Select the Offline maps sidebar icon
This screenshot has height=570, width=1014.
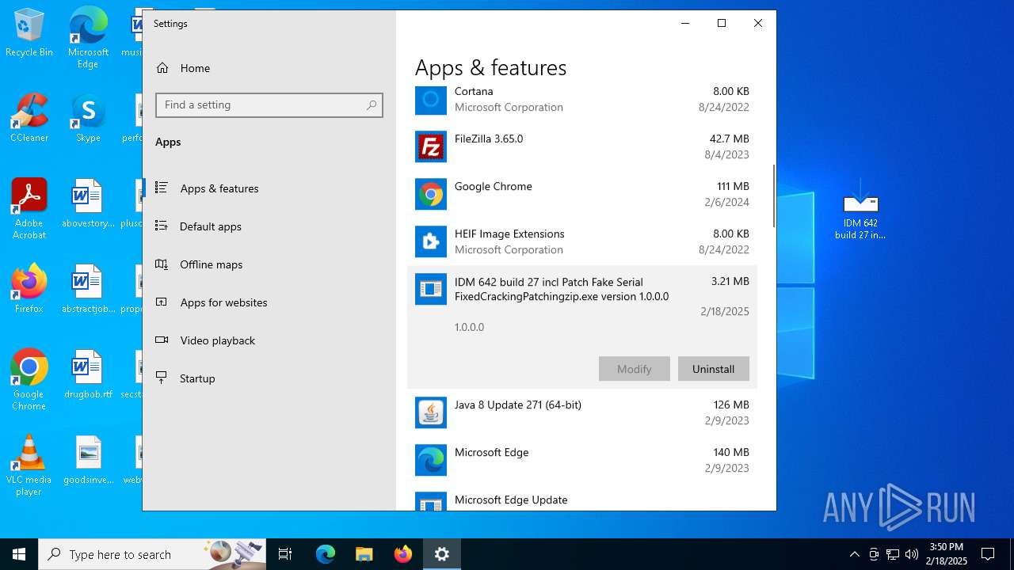pyautogui.click(x=162, y=264)
